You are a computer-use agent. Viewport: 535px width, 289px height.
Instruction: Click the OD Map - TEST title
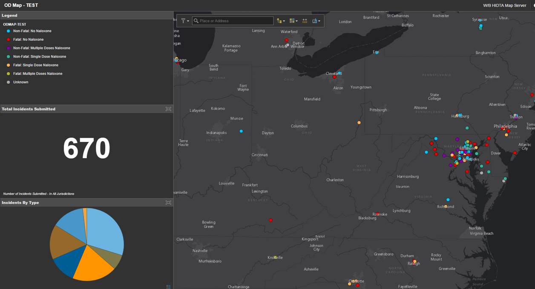coord(21,6)
